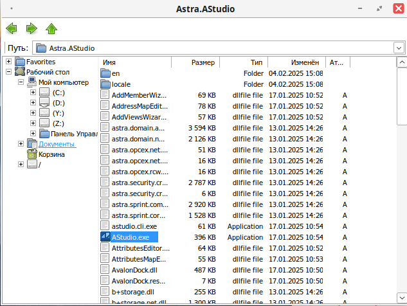This screenshot has height=306, width=407.
Task: Select the Корзина trash icon
Action: click(32, 154)
